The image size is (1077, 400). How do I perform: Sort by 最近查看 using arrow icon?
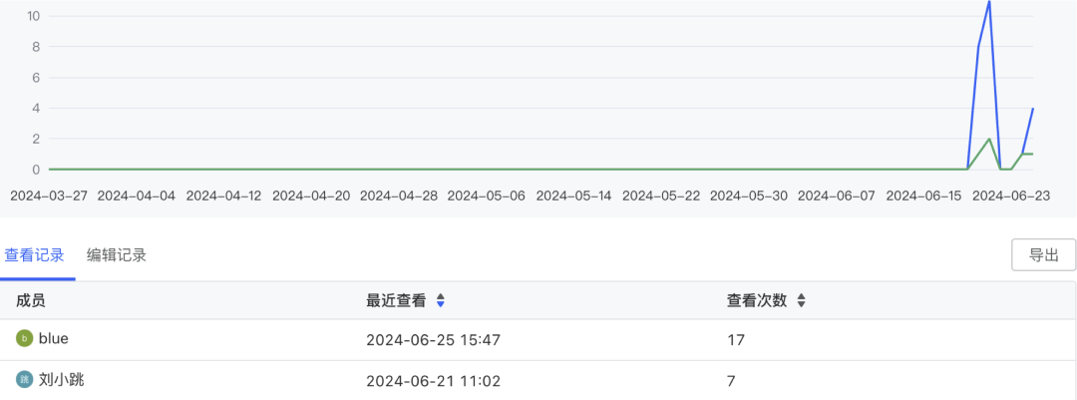pyautogui.click(x=441, y=301)
